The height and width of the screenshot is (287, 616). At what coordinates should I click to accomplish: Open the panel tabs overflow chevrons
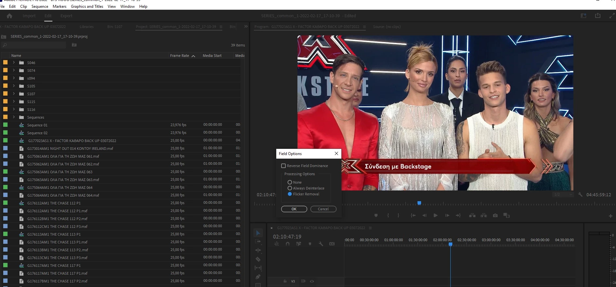[x=246, y=27]
